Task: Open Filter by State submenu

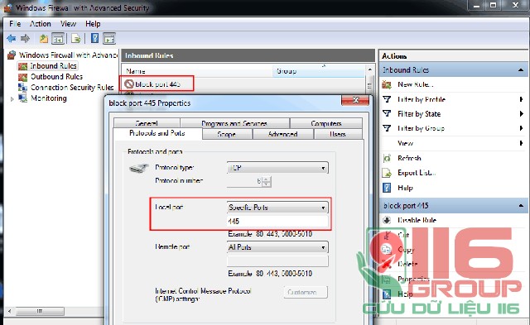Action: point(419,114)
